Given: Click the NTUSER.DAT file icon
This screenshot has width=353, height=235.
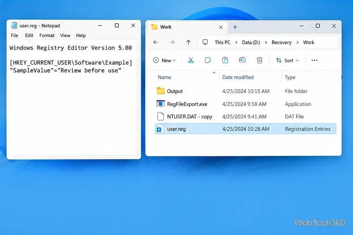Looking at the screenshot, I should pos(160,116).
